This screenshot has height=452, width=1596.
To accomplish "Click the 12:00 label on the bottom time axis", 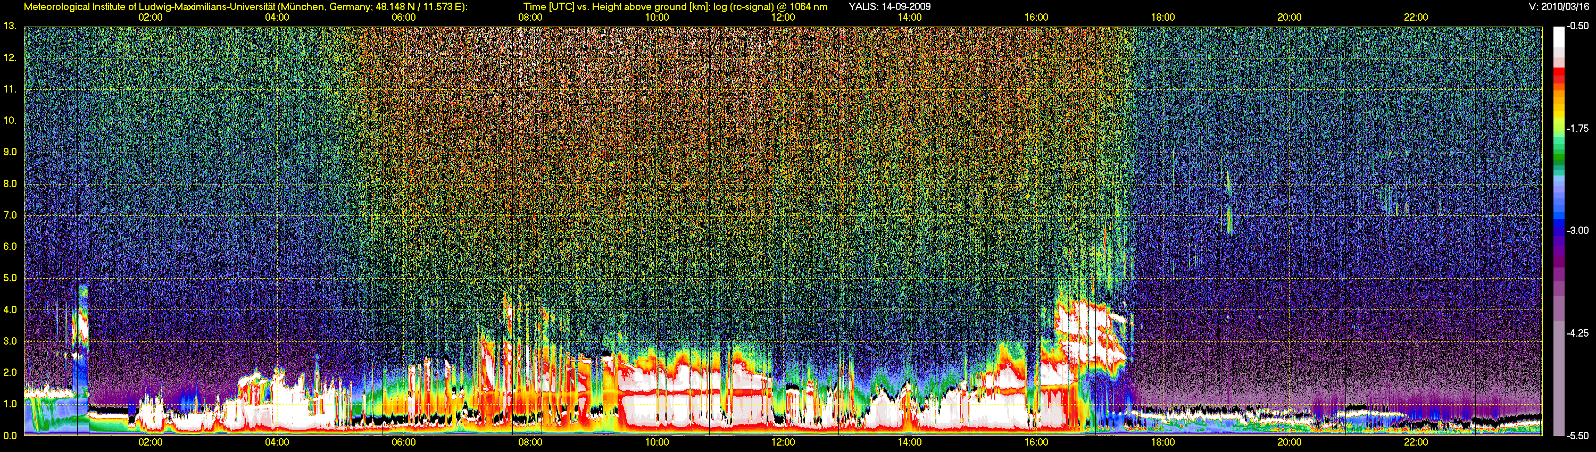I will (783, 442).
